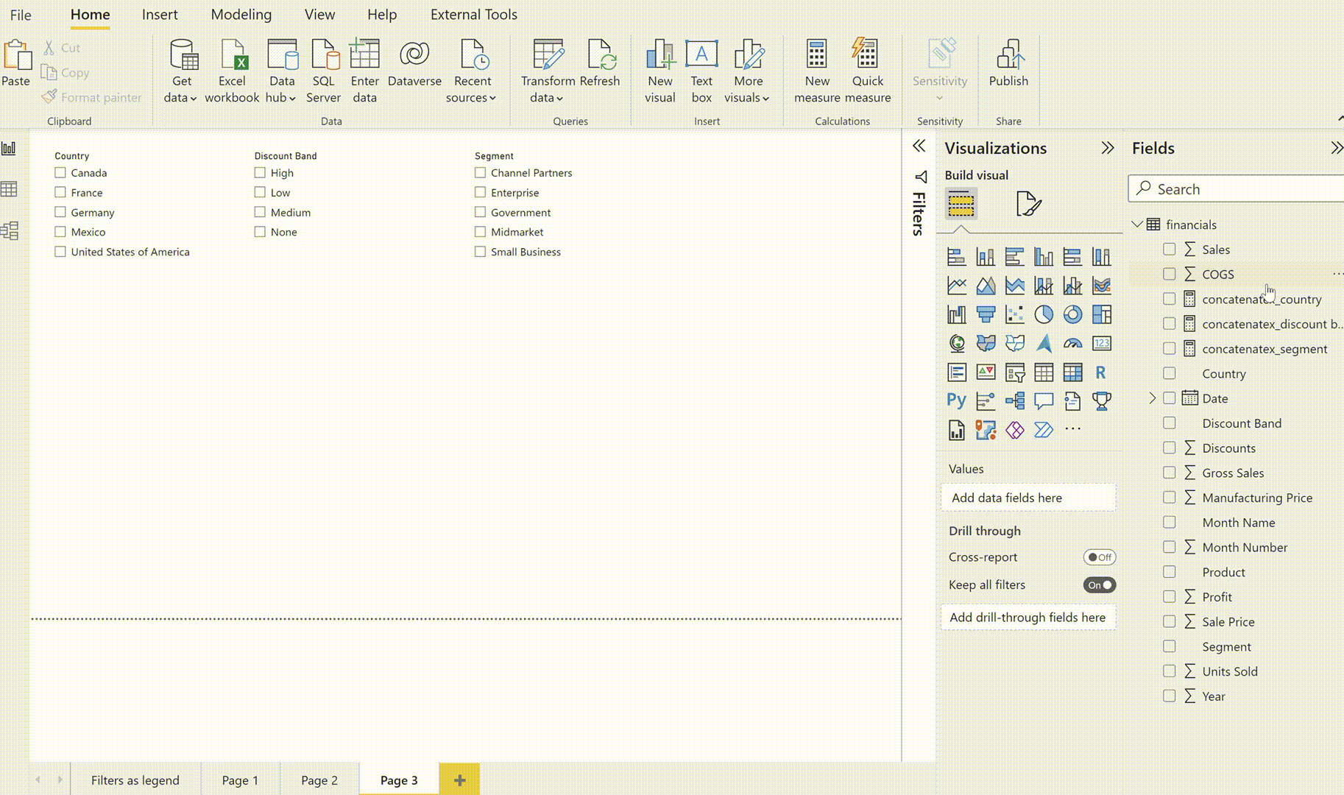The width and height of the screenshot is (1344, 795).
Task: Select the line chart visual
Action: point(956,286)
